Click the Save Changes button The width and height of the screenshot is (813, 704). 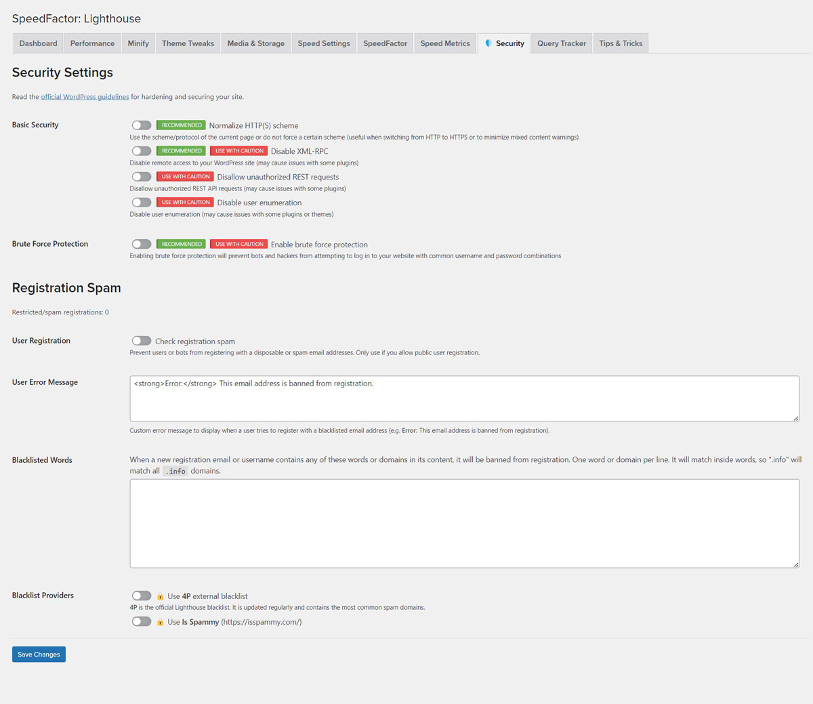tap(39, 655)
